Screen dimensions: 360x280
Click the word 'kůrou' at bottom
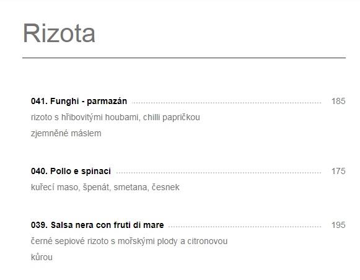pos(42,257)
